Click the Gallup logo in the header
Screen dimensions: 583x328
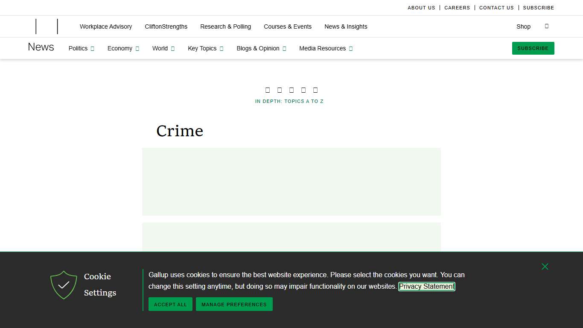coord(47,26)
